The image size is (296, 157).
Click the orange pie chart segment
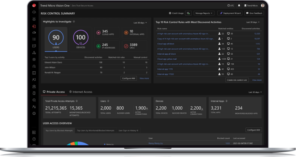pyautogui.click(x=73, y=144)
